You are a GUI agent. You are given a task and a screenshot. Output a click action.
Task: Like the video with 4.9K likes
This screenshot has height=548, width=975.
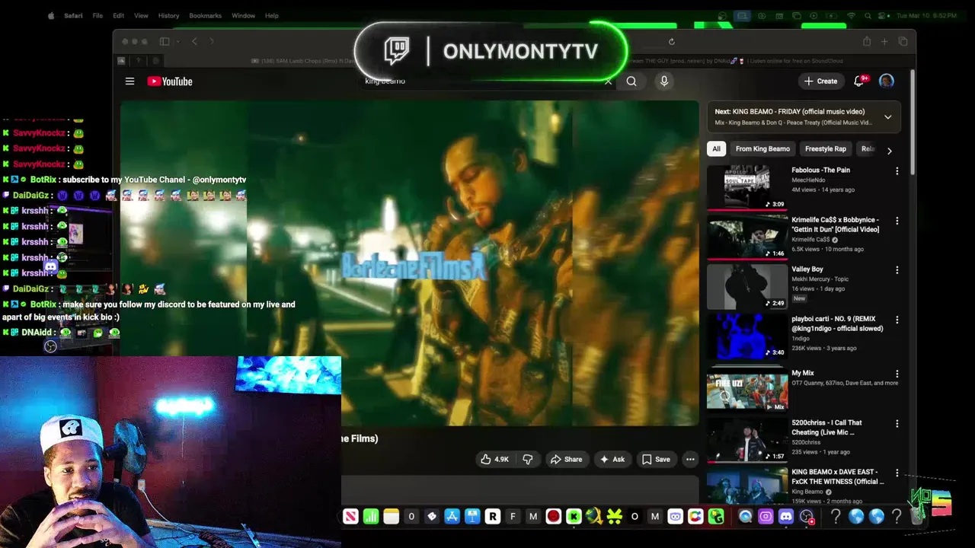click(x=494, y=459)
